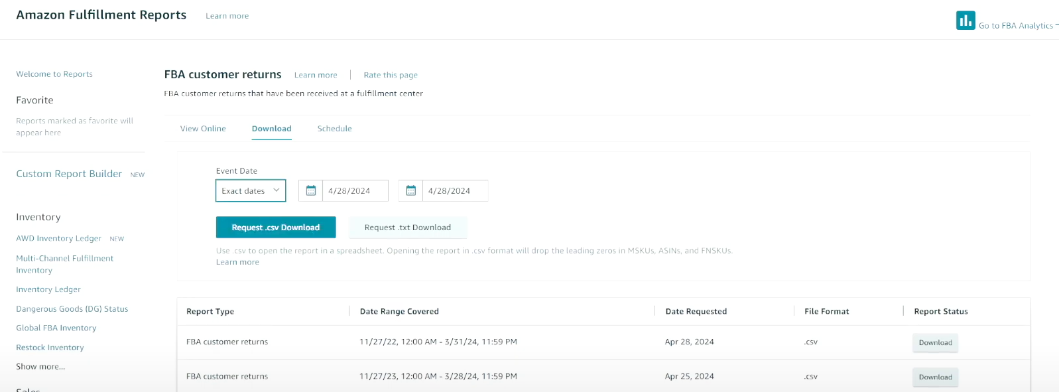1059x392 pixels.
Task: Click the Date Requested column header
Action: click(696, 311)
